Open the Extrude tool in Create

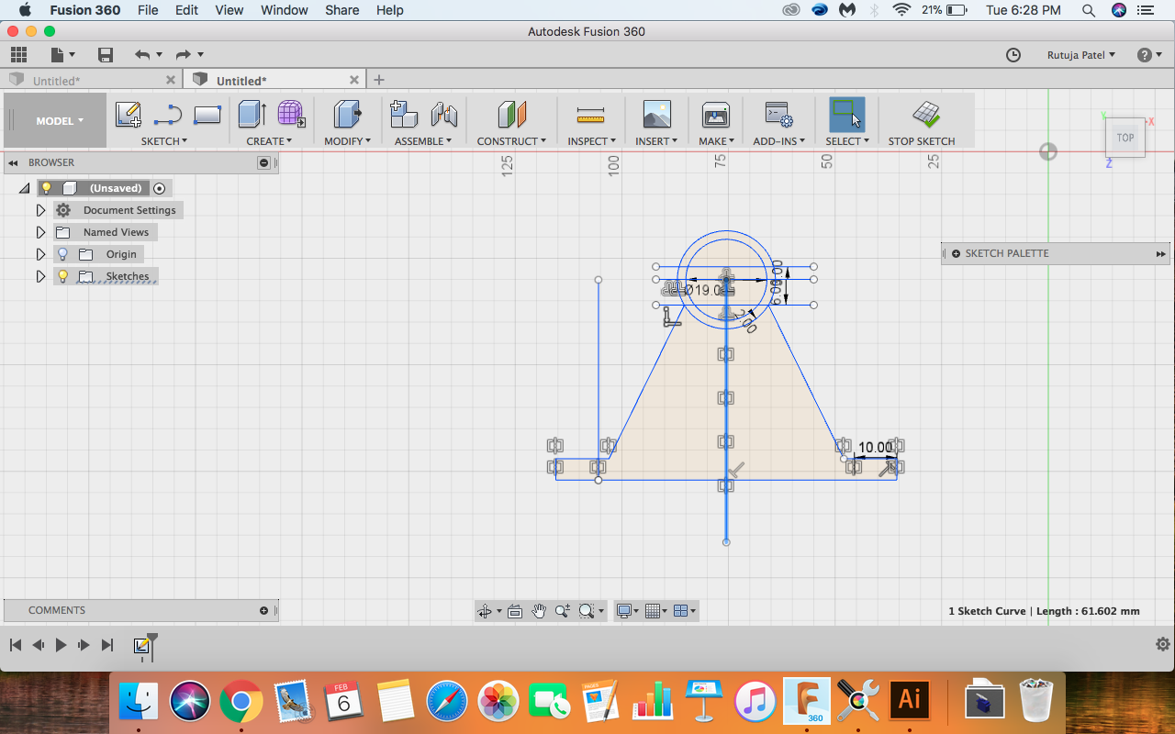click(252, 115)
